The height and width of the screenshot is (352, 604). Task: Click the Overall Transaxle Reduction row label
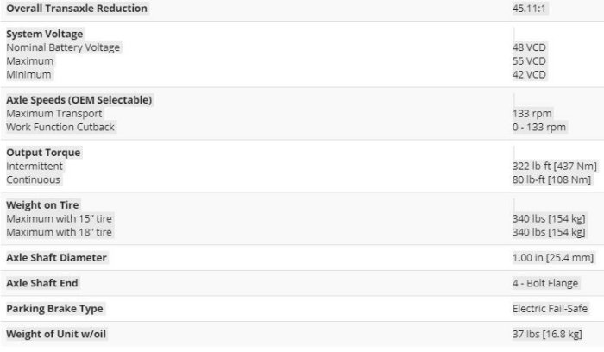click(77, 9)
